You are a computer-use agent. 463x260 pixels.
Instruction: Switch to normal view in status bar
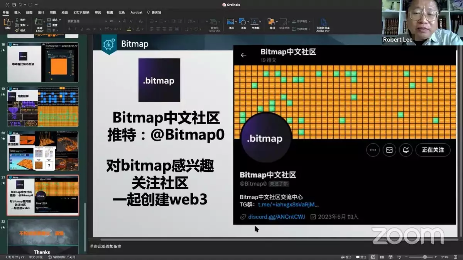coord(373,257)
